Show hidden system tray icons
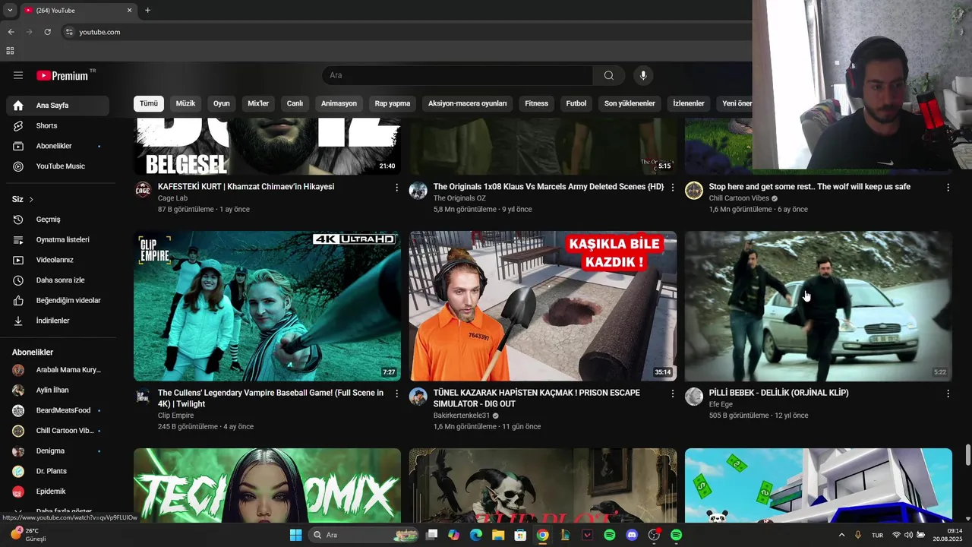The image size is (972, 547). point(841,535)
